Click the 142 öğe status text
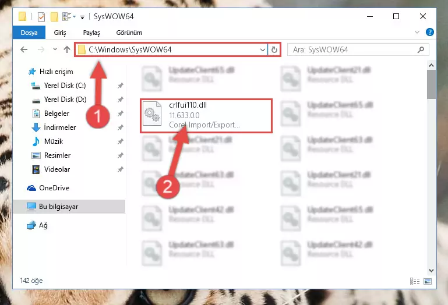This screenshot has width=448, height=305. [31, 281]
